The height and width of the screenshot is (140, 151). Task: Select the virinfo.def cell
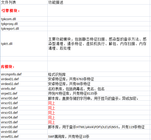click(24, 89)
